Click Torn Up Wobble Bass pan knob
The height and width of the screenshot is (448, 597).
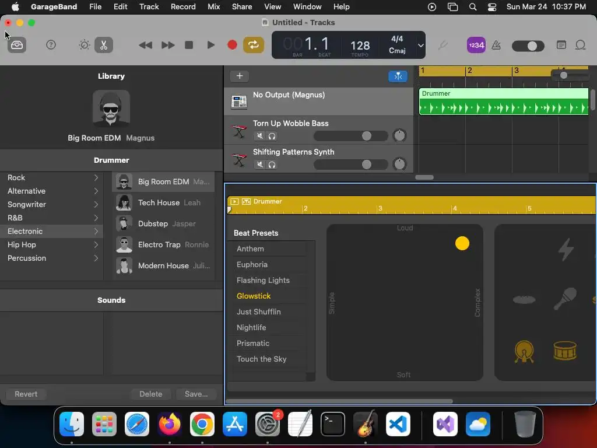[399, 135]
